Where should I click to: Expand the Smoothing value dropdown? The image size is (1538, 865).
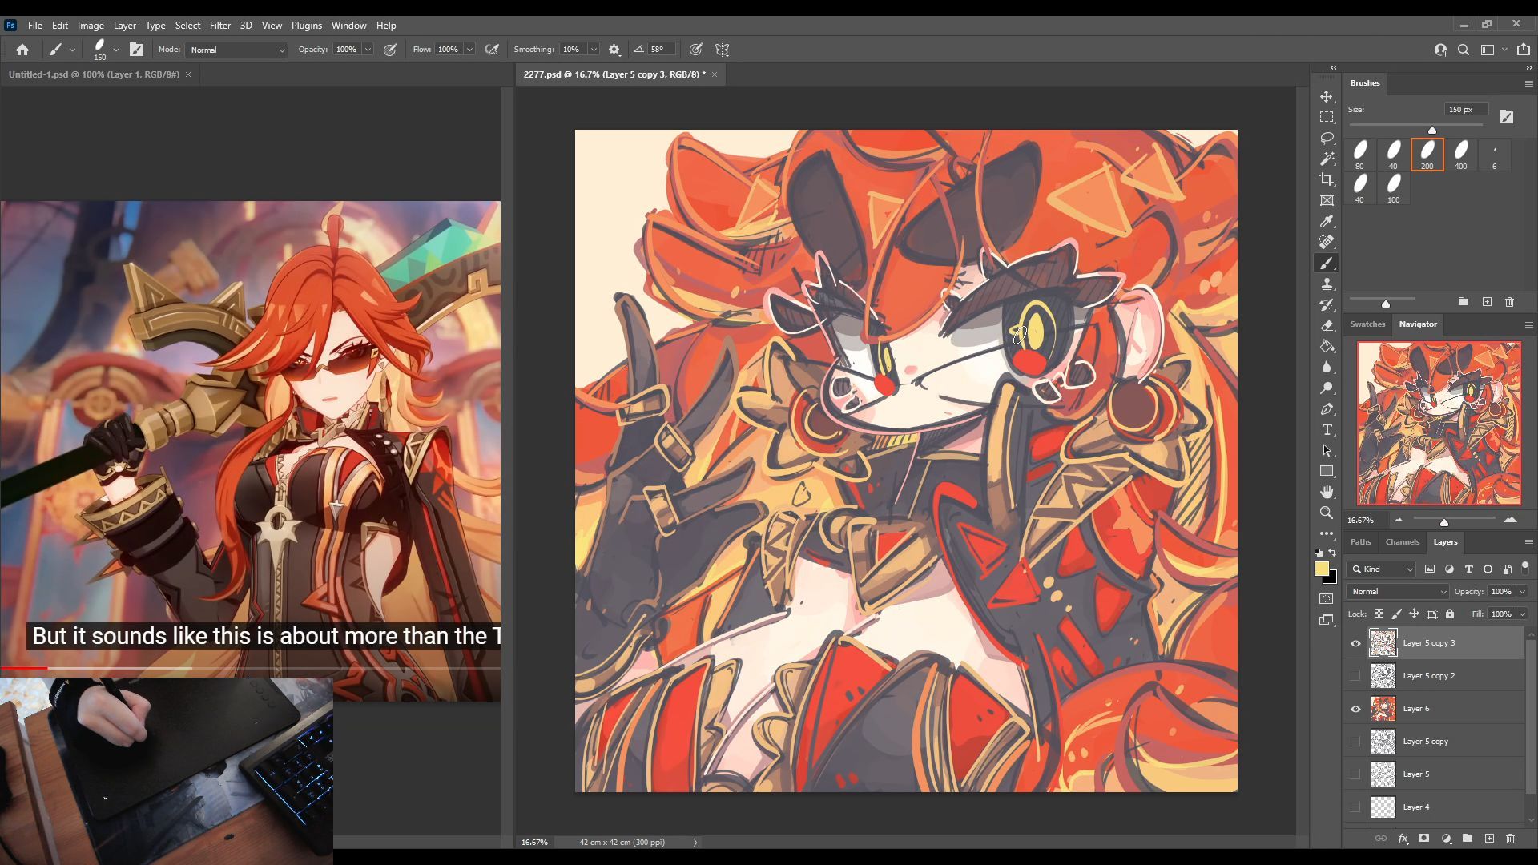594,50
